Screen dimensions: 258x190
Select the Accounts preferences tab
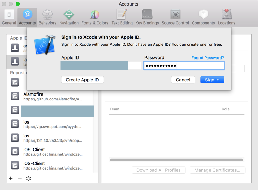[x=27, y=17]
